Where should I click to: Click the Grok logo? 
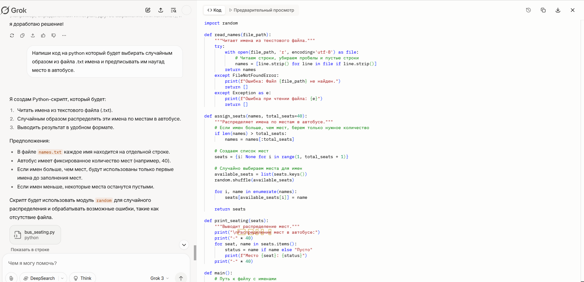coord(14,10)
